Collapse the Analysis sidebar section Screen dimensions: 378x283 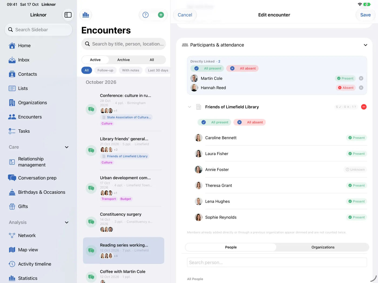point(67,222)
